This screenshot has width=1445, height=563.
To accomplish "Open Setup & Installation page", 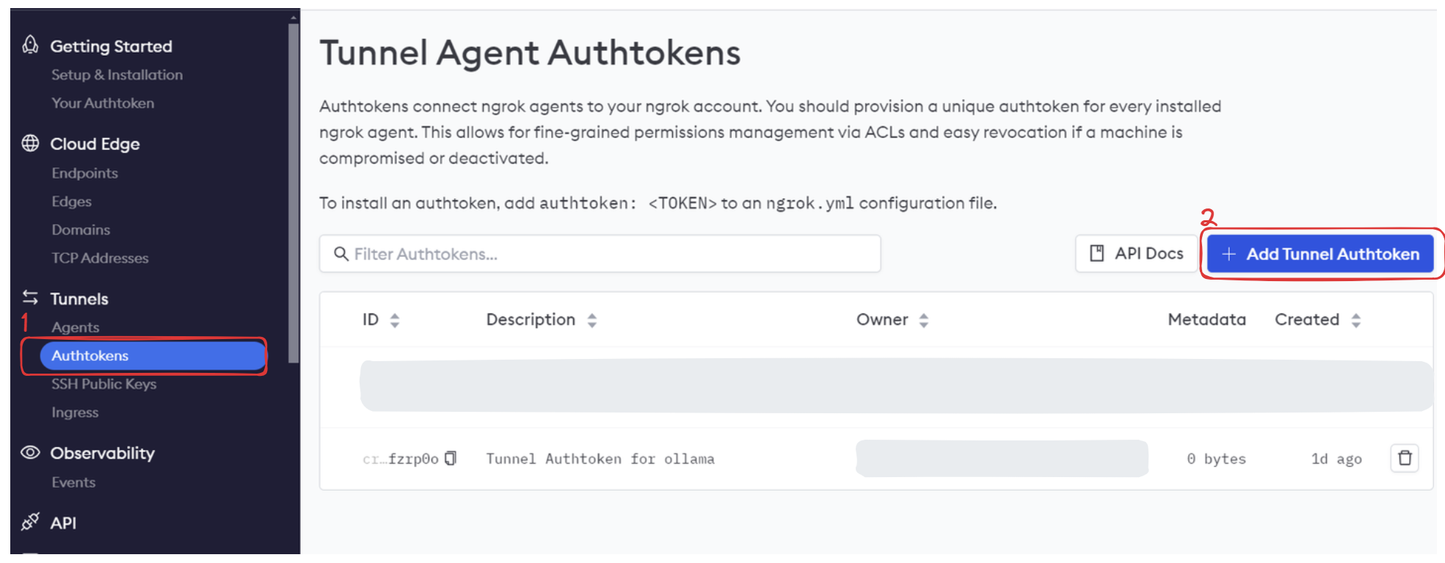I will point(117,75).
